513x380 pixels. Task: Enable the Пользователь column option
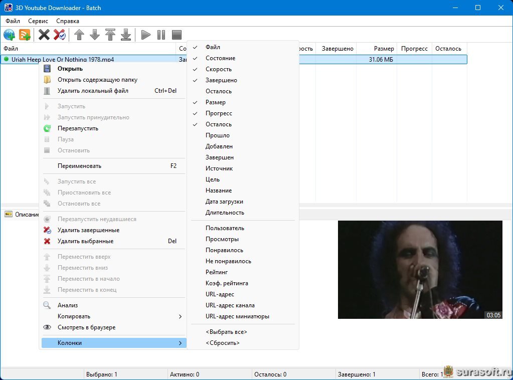click(243, 228)
